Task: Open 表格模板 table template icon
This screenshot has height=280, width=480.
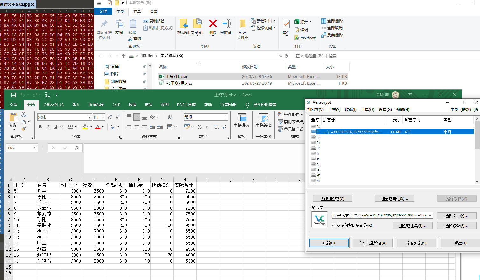Action: [241, 120]
